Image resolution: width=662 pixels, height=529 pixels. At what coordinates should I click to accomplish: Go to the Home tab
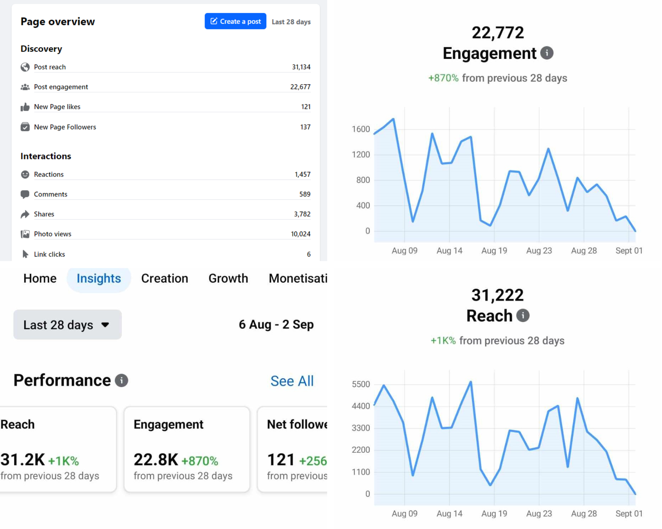click(x=40, y=278)
